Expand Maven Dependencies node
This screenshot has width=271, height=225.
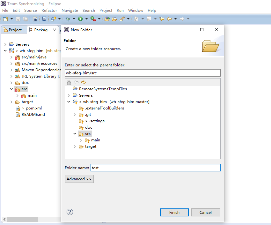coord(11,70)
